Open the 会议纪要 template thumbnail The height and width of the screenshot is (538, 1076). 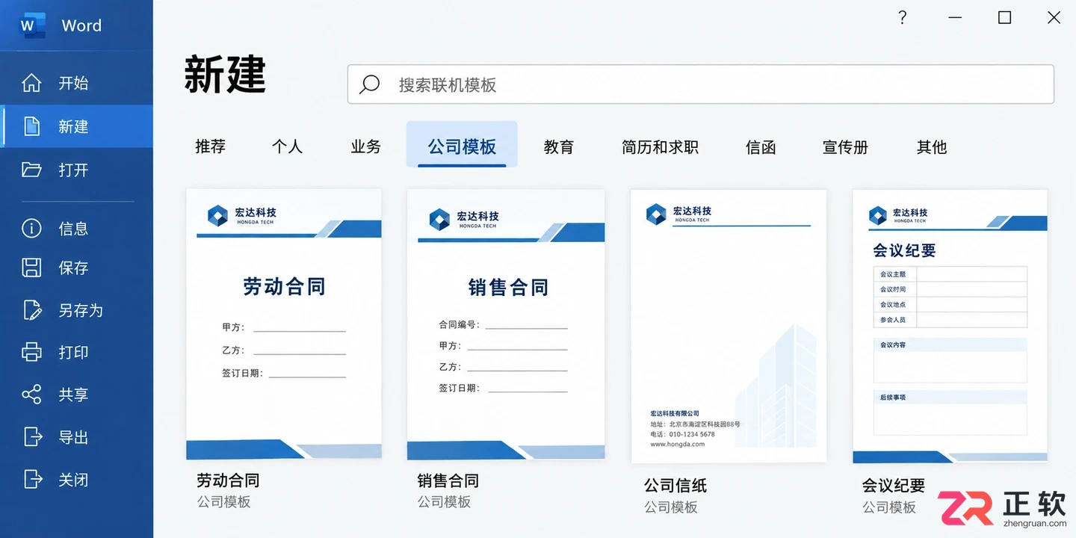pos(950,326)
